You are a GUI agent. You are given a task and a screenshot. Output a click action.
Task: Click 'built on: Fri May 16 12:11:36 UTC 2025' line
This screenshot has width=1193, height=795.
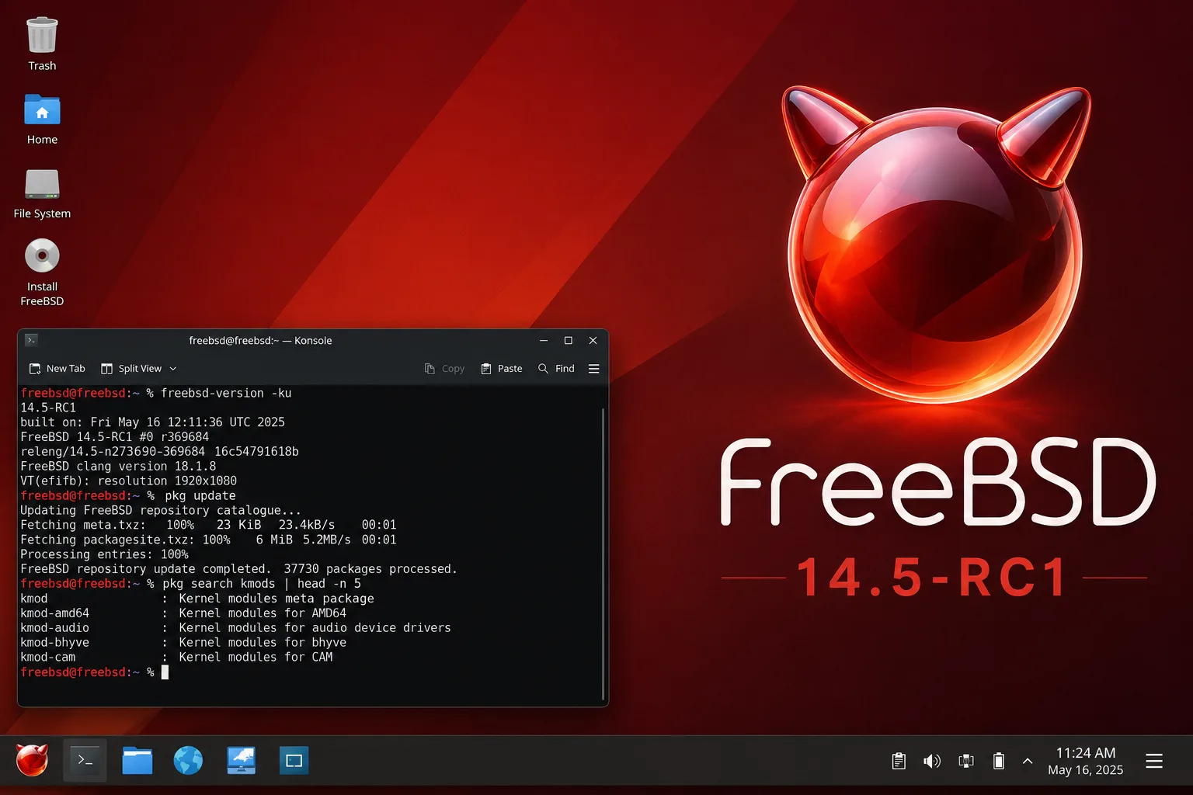pos(152,422)
